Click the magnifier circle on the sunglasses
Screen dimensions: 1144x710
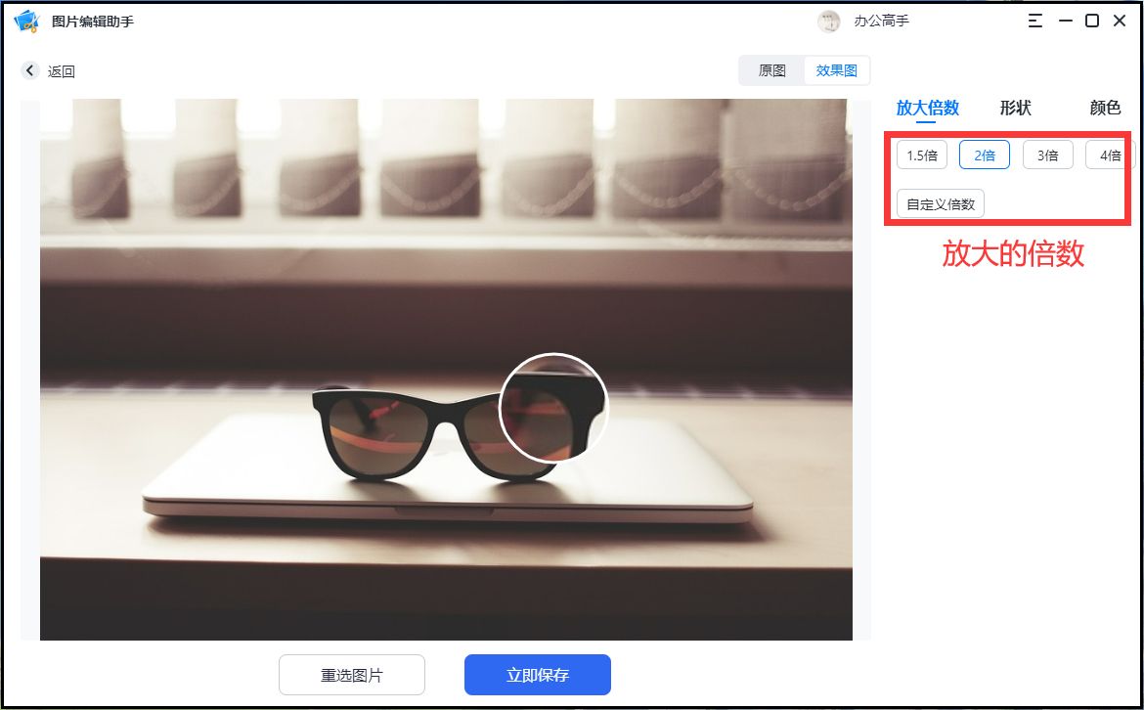(553, 406)
